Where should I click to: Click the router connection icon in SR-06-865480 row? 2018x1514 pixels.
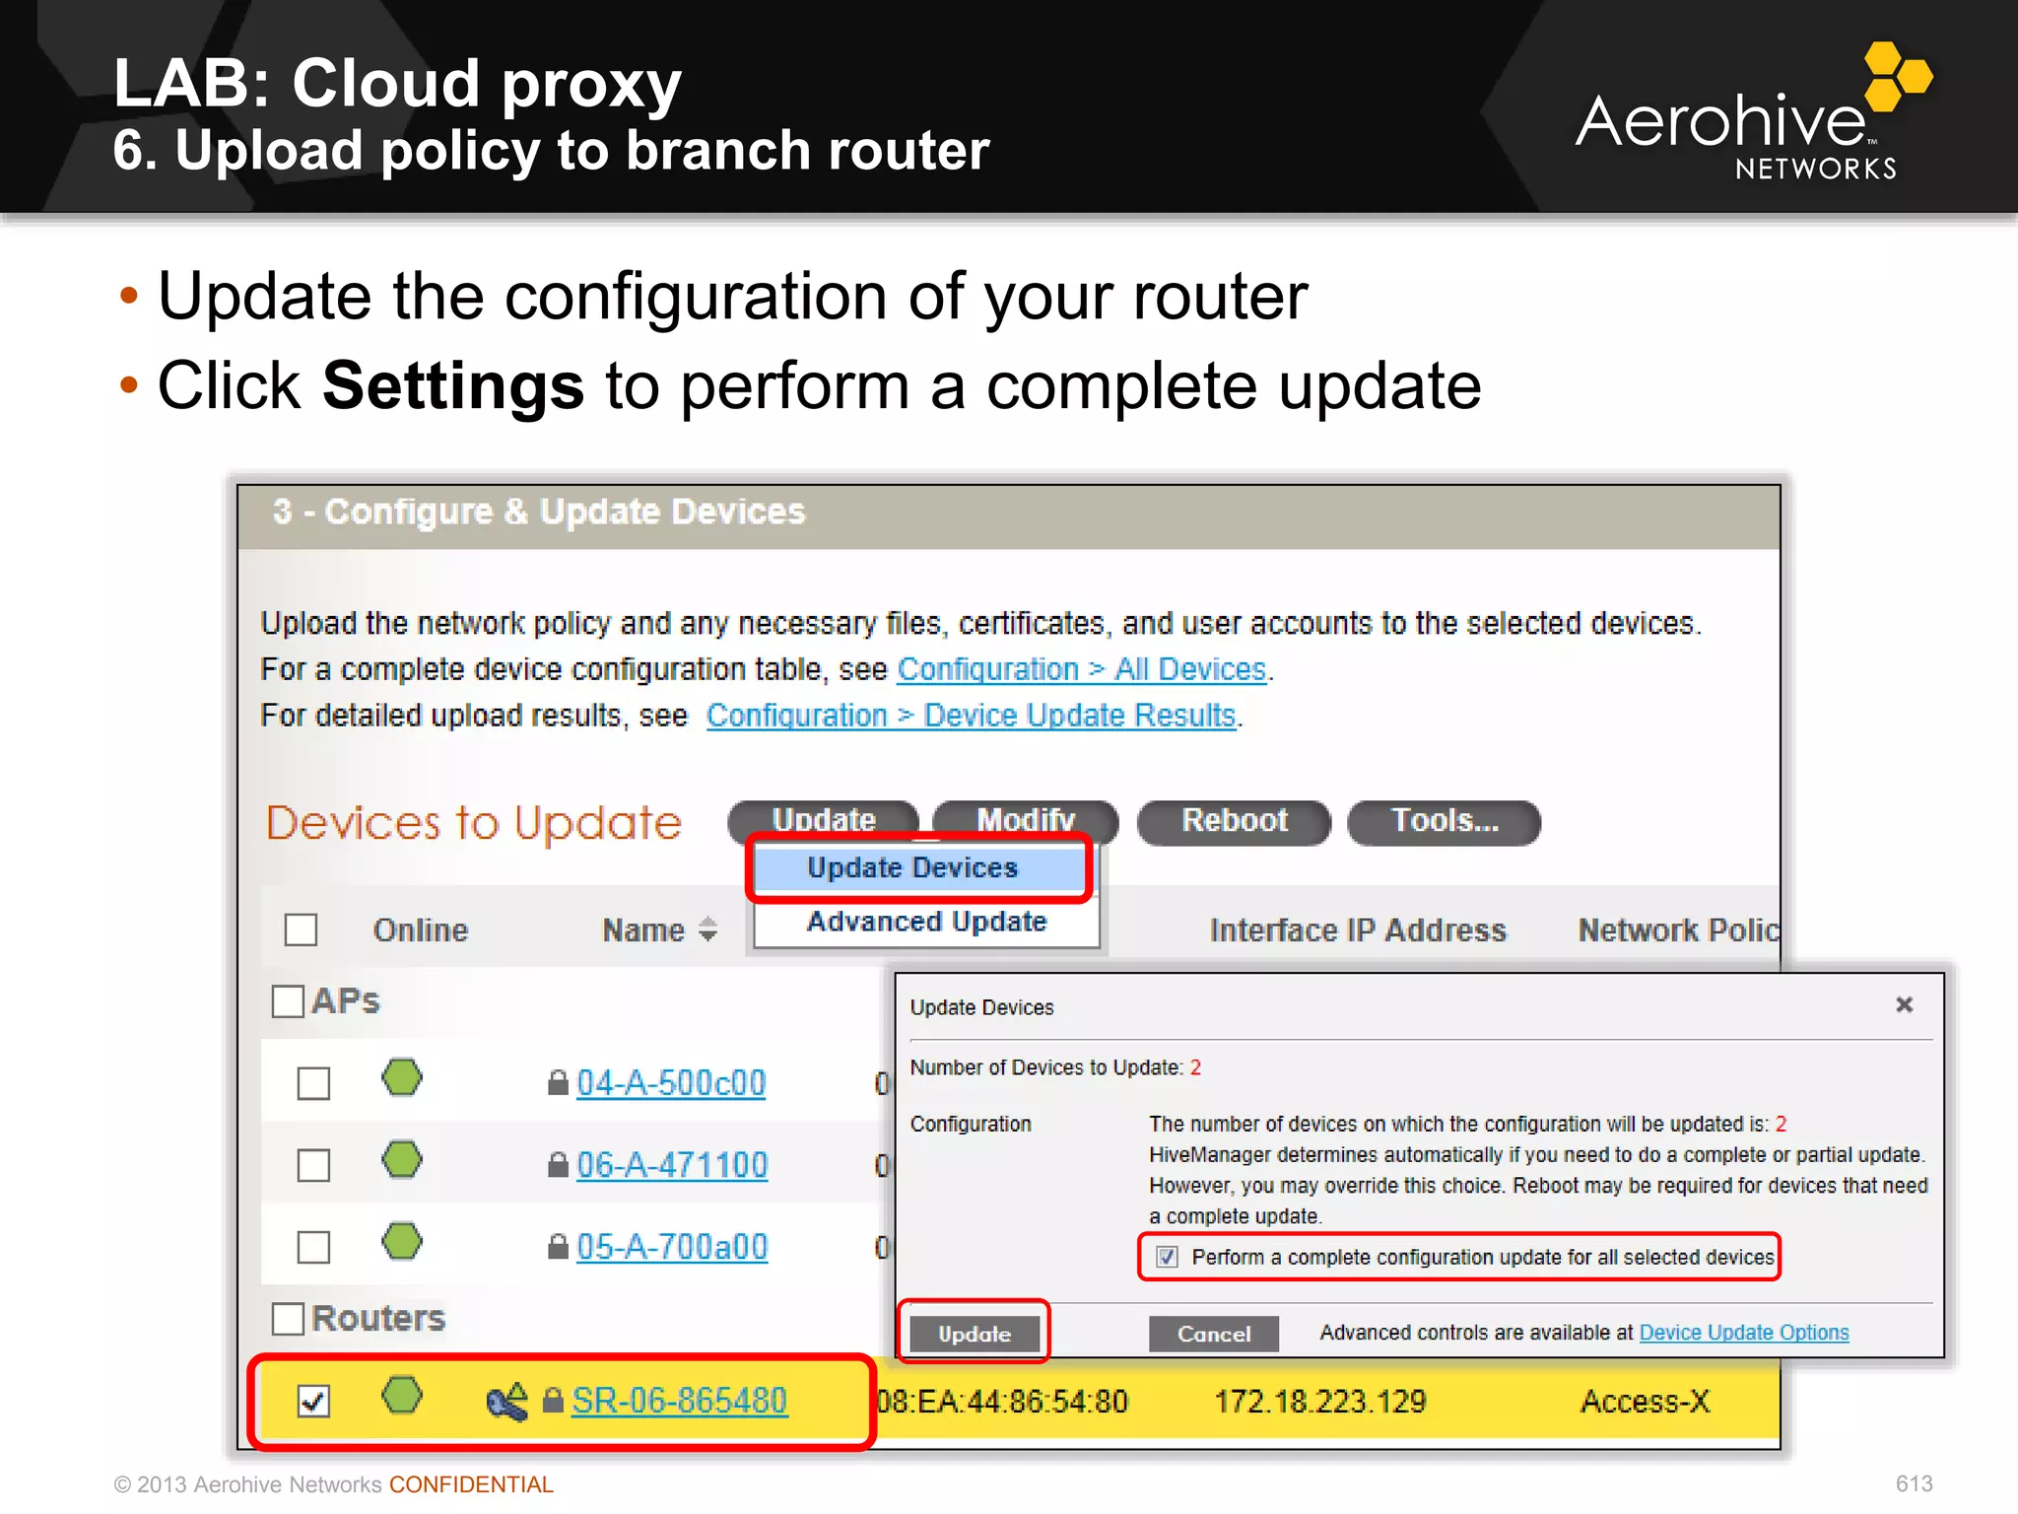click(507, 1401)
